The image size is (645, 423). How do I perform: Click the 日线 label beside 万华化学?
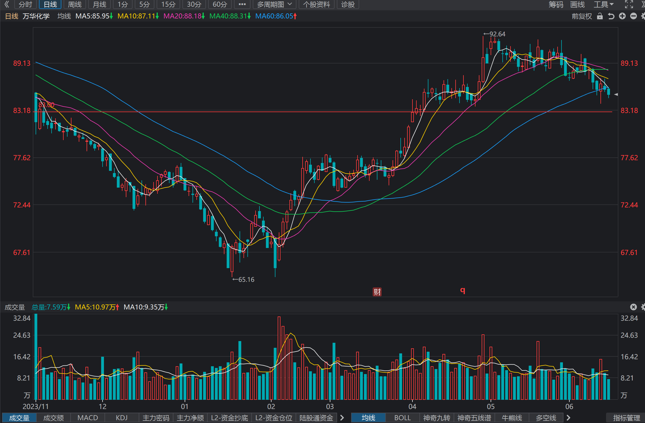pos(12,16)
